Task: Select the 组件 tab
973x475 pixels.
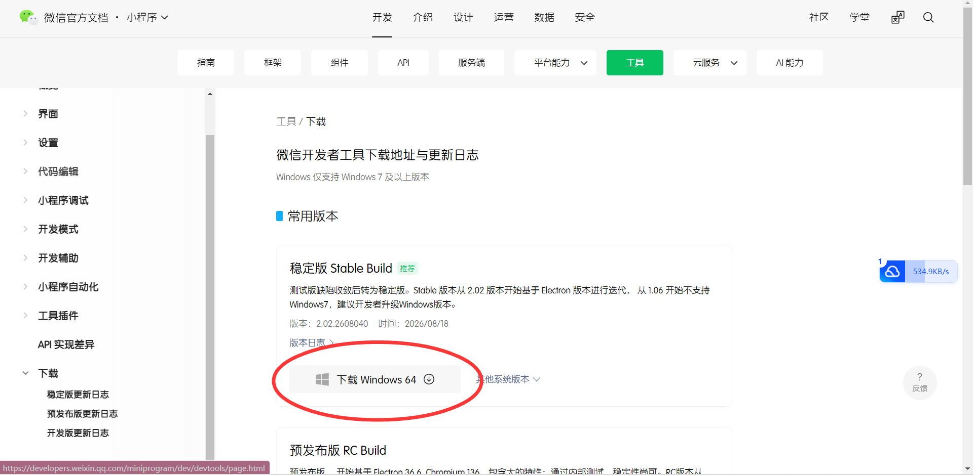Action: pos(340,63)
